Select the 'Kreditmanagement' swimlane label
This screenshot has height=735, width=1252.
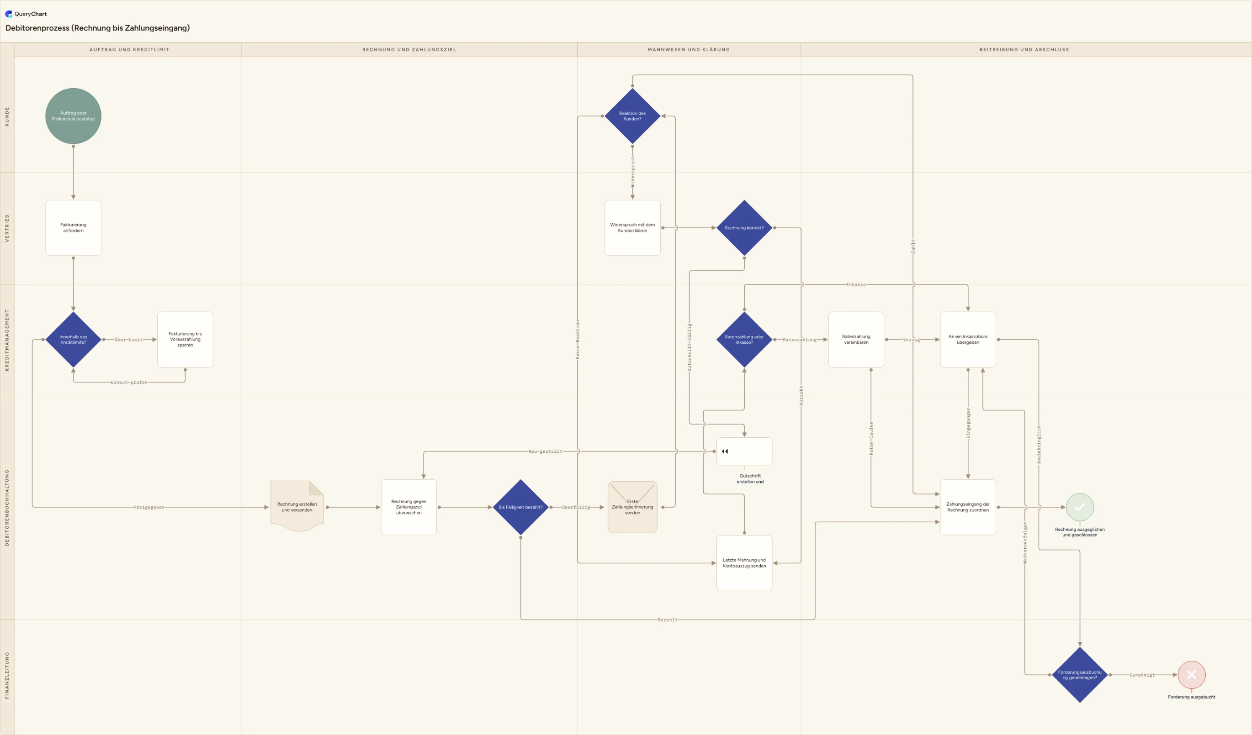tap(7, 340)
